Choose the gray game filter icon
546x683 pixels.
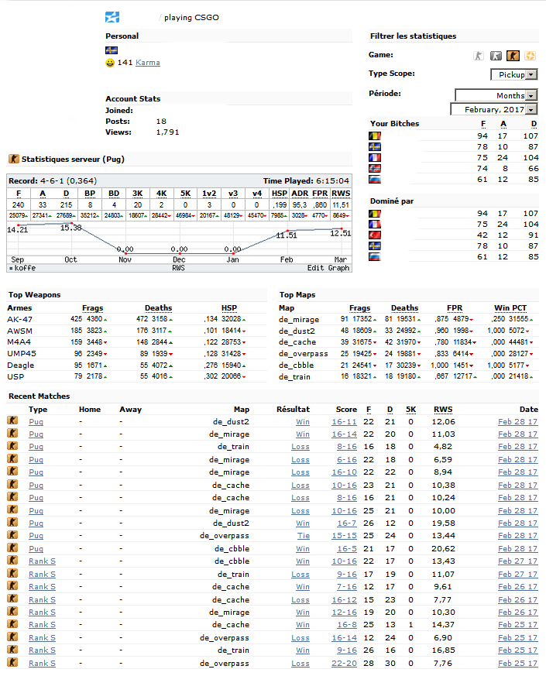point(496,56)
